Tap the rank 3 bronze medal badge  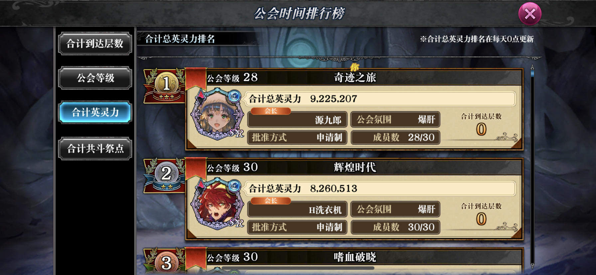click(166, 261)
